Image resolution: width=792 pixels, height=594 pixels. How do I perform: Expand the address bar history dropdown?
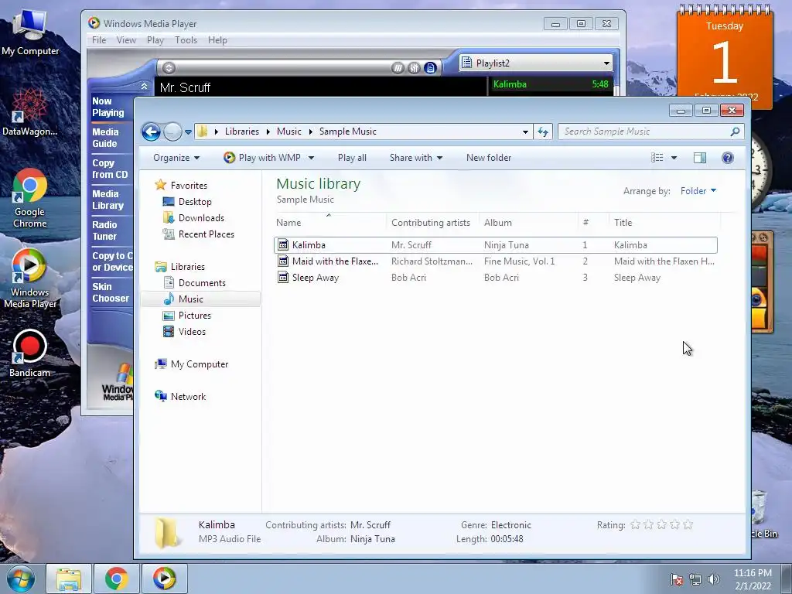tap(525, 131)
